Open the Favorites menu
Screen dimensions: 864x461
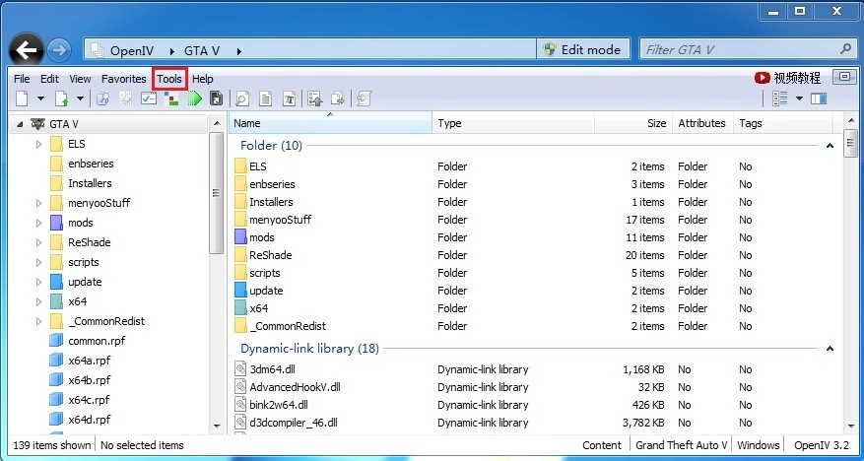click(x=123, y=79)
